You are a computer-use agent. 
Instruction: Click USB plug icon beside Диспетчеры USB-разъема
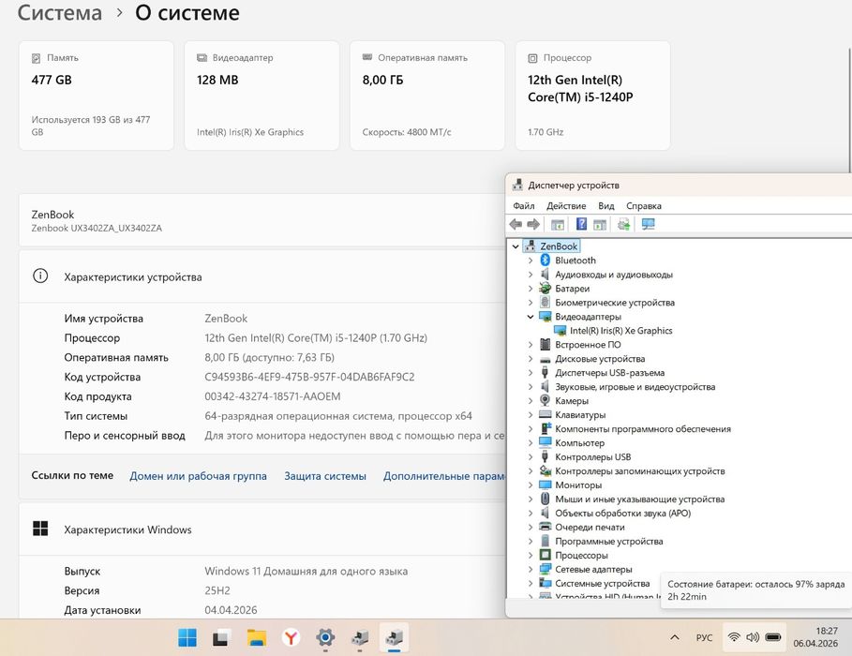point(545,372)
